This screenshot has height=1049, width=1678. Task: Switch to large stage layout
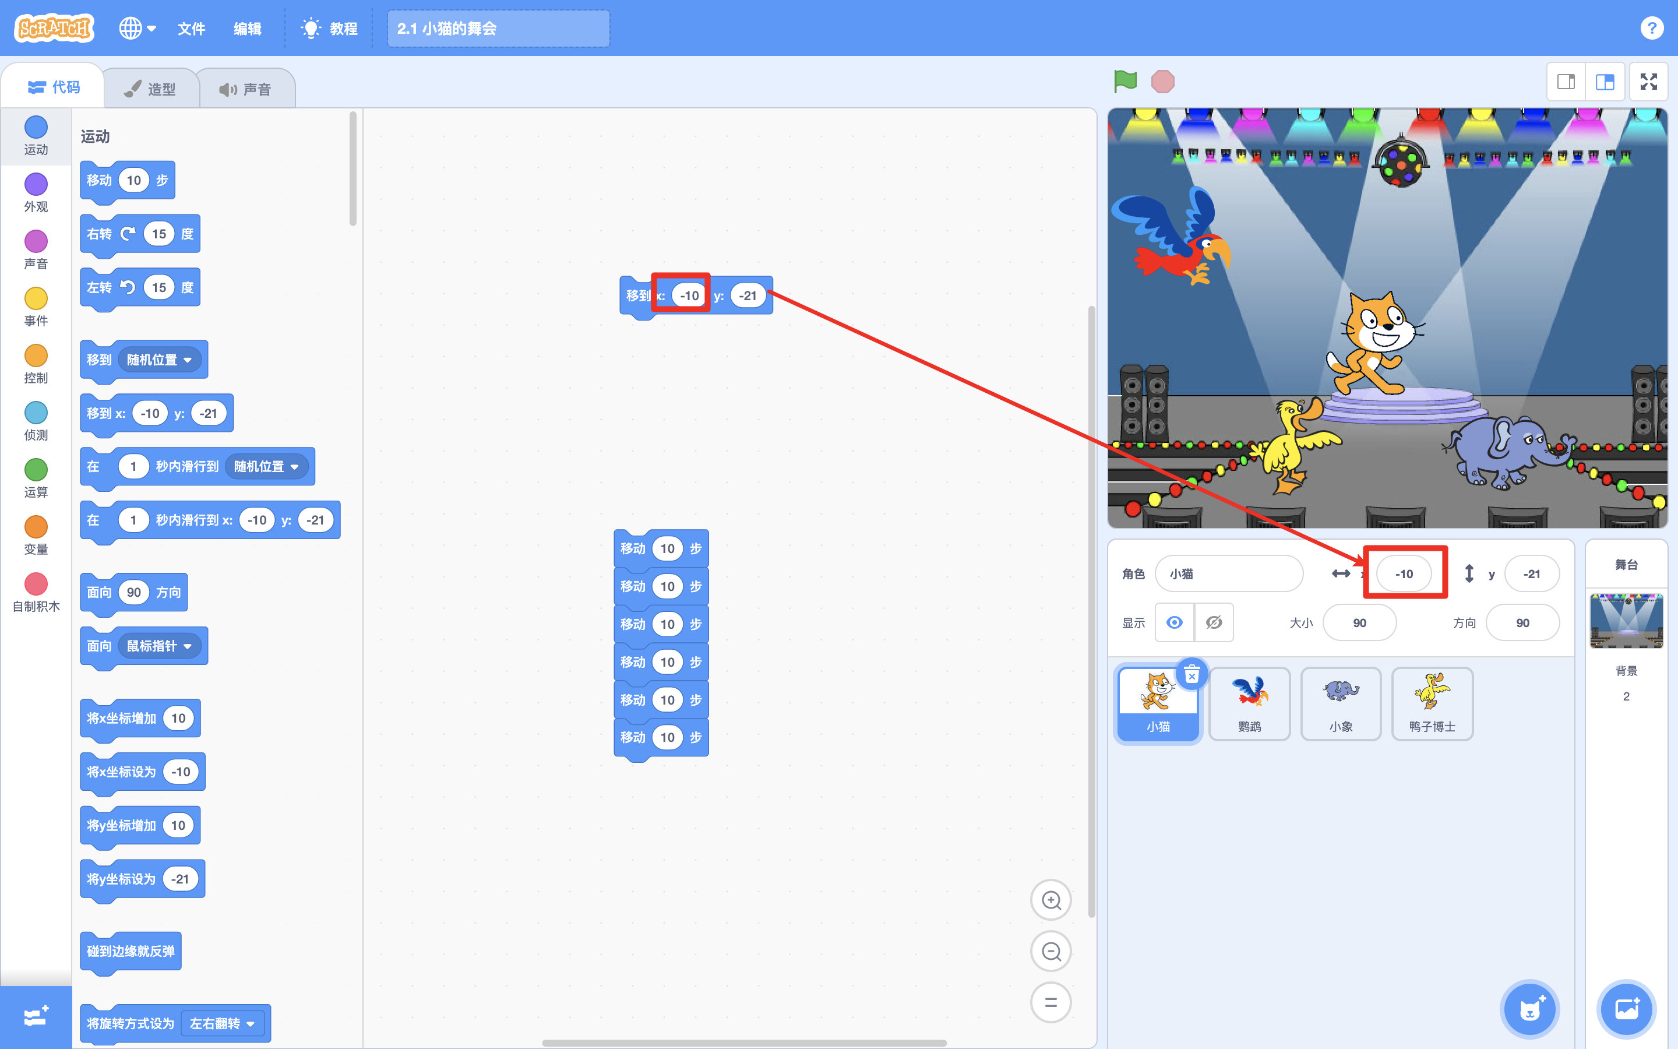click(1605, 82)
